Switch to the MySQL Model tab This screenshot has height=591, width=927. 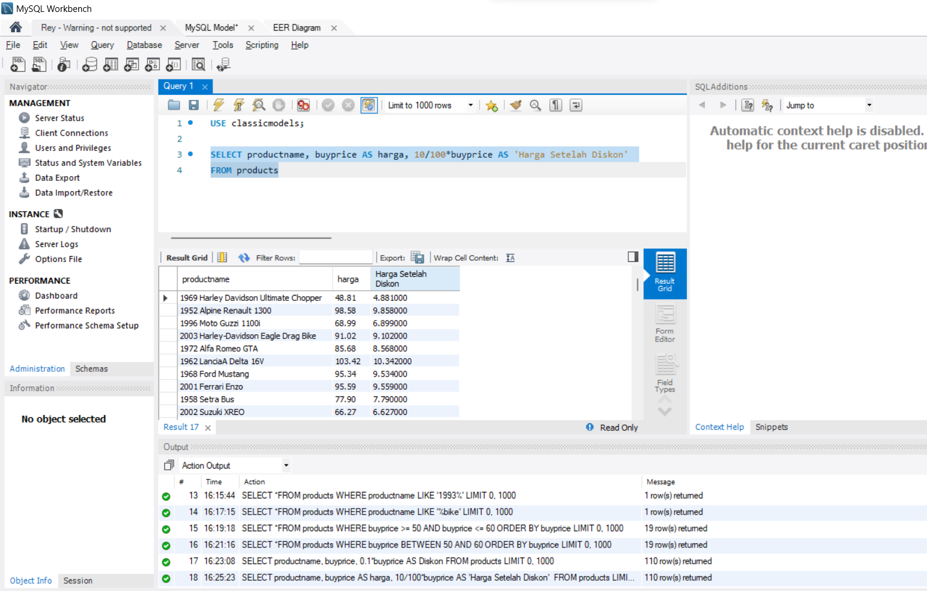211,27
